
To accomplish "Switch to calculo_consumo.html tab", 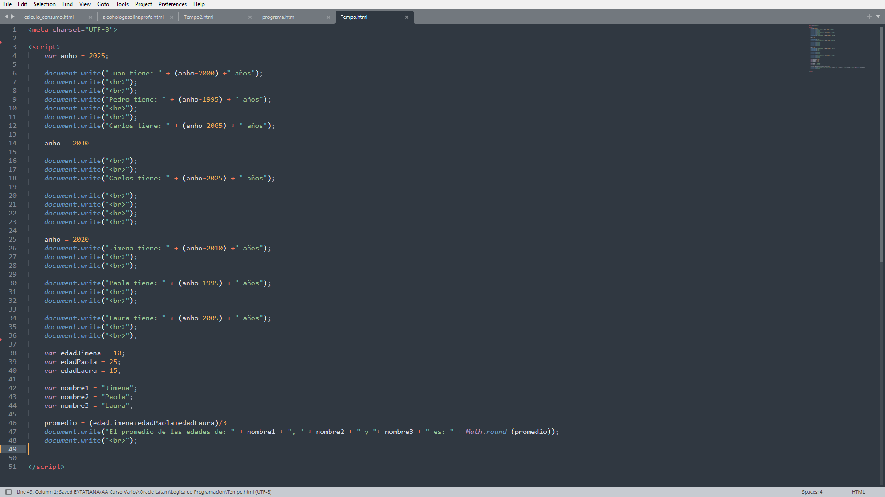I will coord(49,17).
